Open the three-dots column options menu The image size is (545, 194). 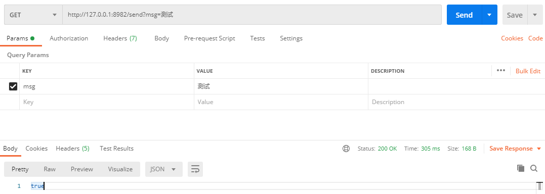(501, 70)
